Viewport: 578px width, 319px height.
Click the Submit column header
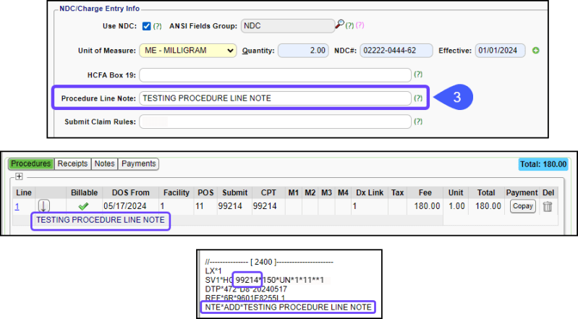tap(235, 193)
